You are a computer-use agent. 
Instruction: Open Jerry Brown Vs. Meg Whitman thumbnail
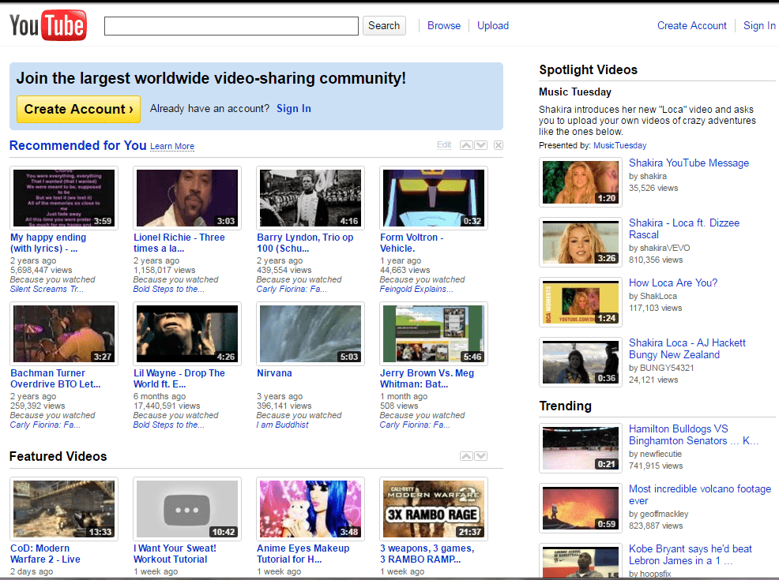(x=434, y=334)
